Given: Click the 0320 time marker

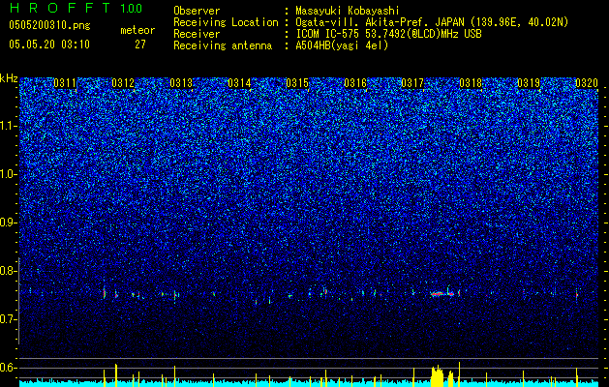Looking at the screenshot, I should [x=587, y=83].
